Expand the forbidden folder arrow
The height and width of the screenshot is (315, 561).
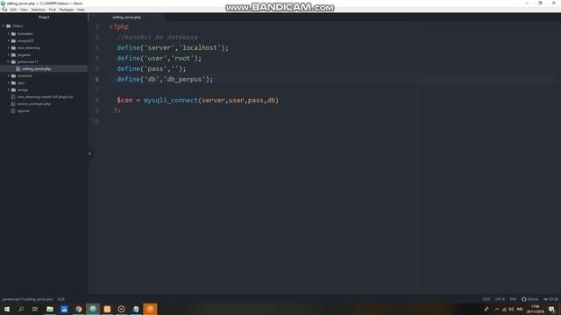point(9,33)
